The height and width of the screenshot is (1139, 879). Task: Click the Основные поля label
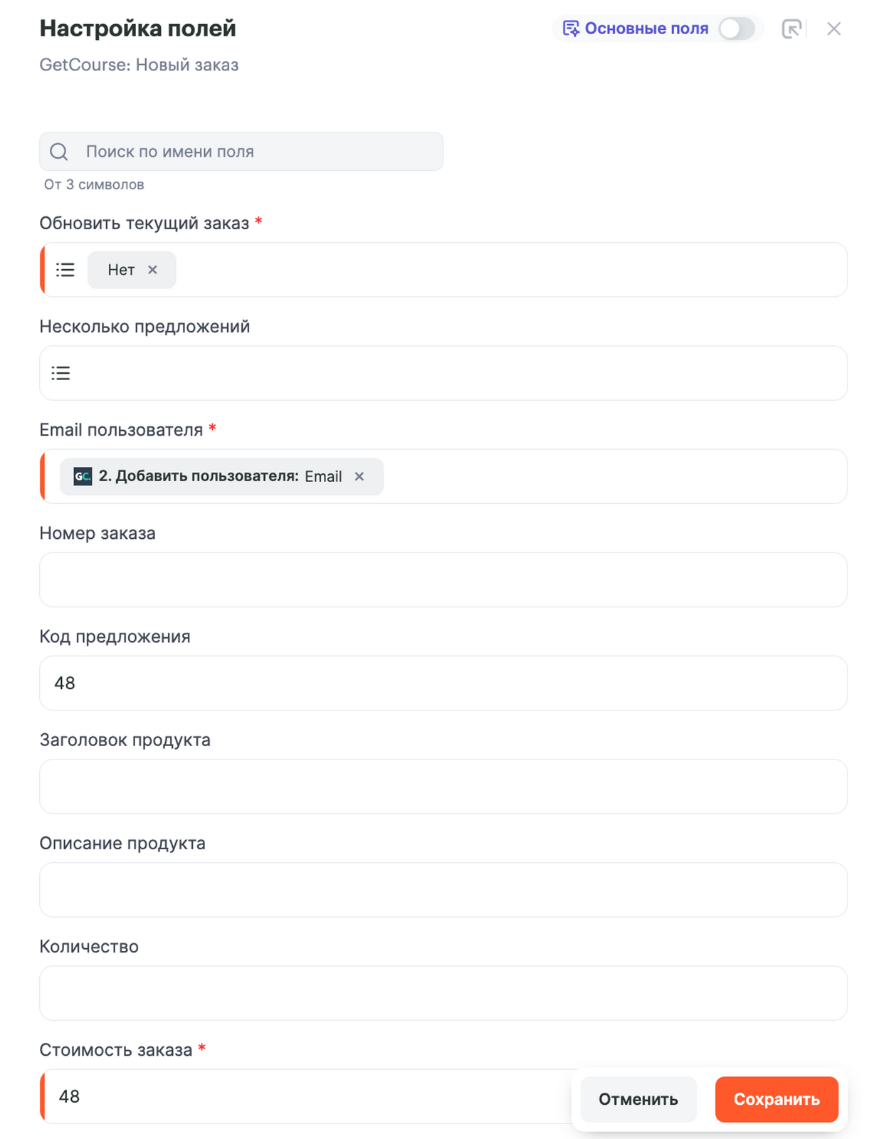tap(646, 29)
